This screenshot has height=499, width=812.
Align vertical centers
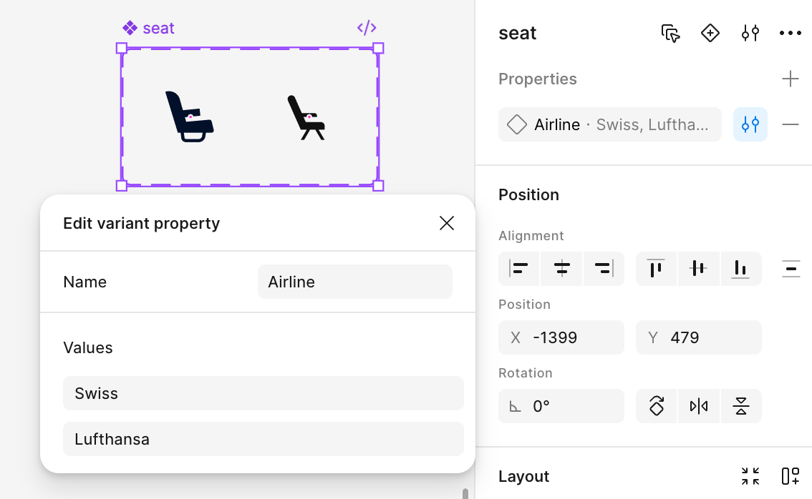click(x=698, y=268)
